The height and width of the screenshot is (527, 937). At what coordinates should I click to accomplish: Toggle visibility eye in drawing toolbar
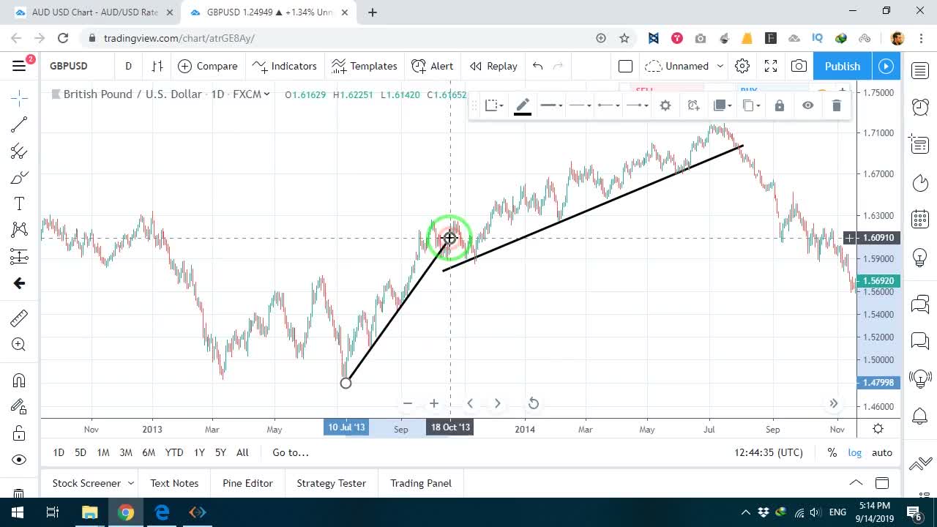pos(808,105)
